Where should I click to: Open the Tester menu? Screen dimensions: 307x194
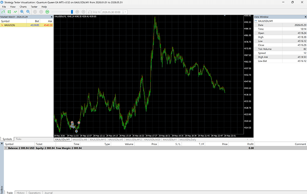click(34, 7)
